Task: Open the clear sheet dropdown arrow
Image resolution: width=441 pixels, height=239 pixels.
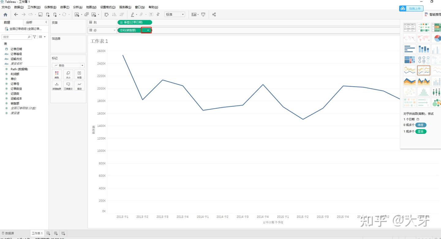Action: click(98, 15)
